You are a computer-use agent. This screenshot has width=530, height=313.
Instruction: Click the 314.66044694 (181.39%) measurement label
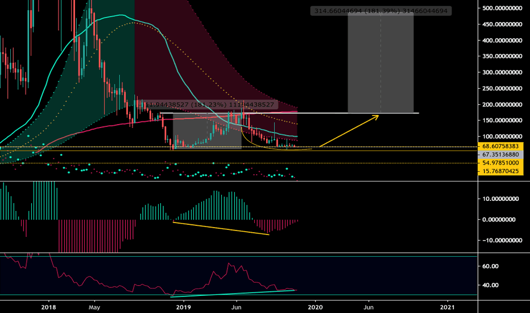(380, 11)
